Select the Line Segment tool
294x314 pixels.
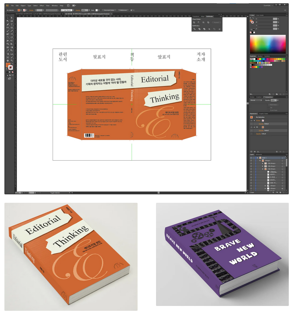tap(8, 28)
